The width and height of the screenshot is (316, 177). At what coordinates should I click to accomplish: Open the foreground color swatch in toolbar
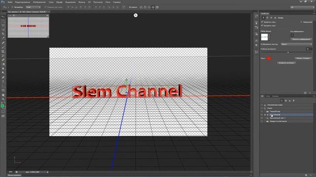coord(2,106)
